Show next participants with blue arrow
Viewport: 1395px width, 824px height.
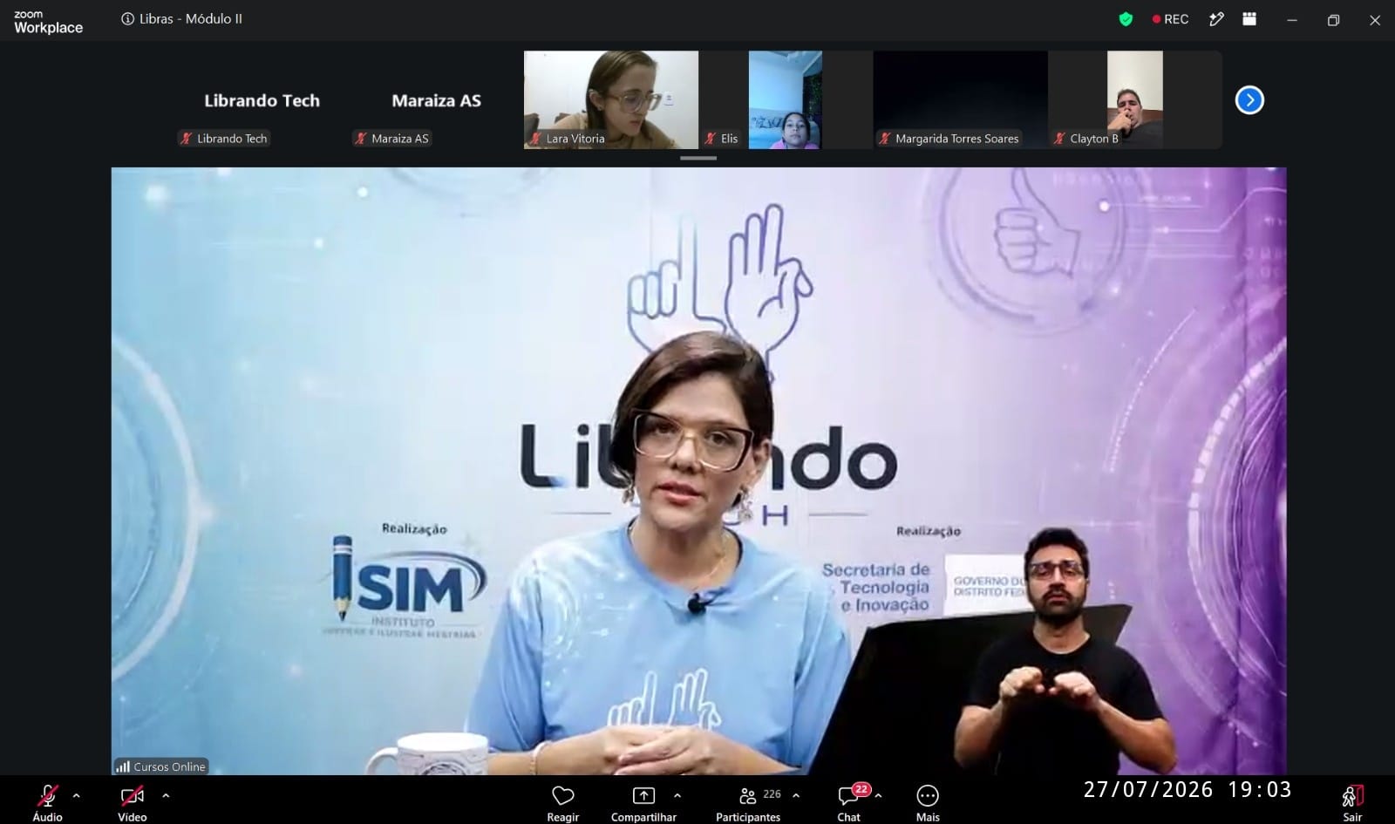pos(1249,100)
